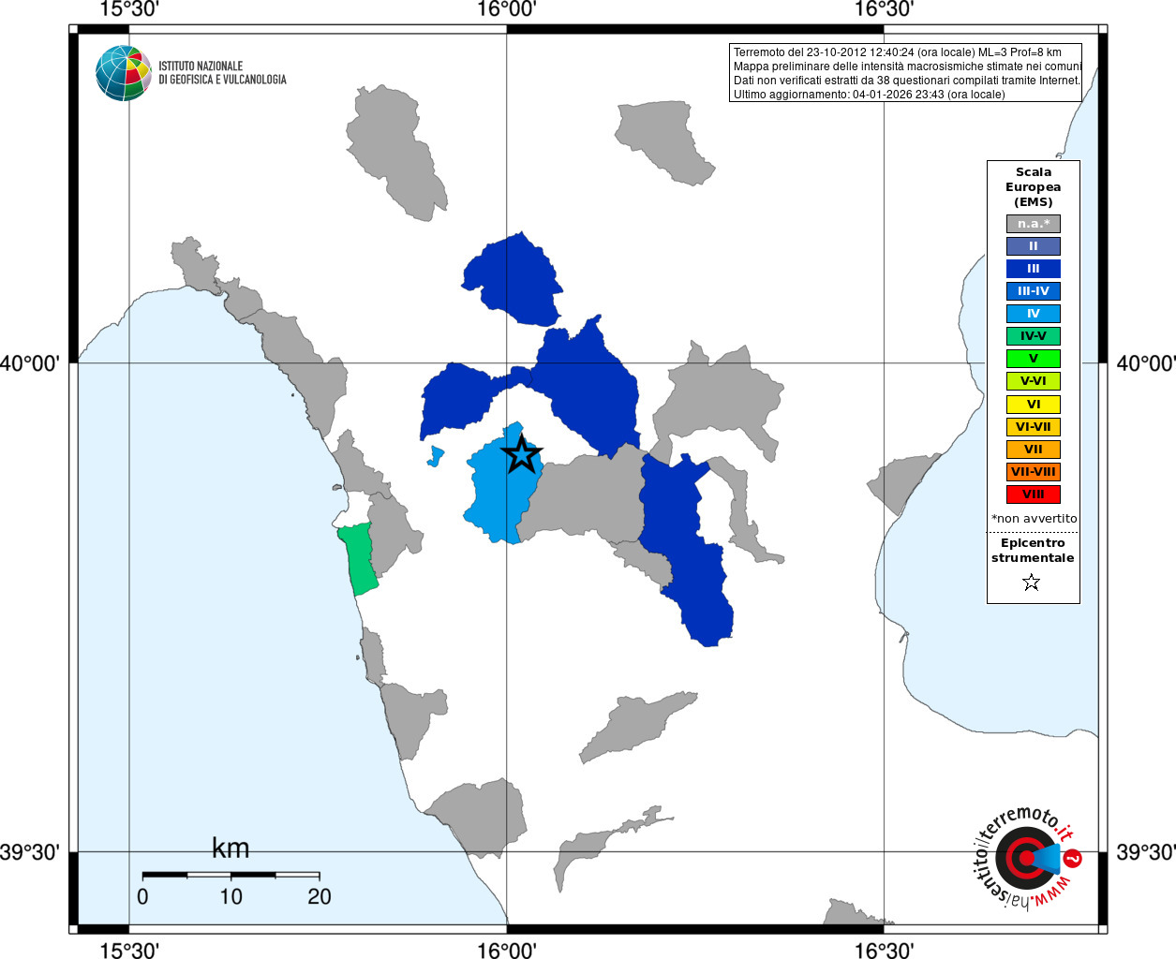1176x959 pixels.
Task: Select the intensity VII orange legend swatch
Action: click(x=1034, y=450)
